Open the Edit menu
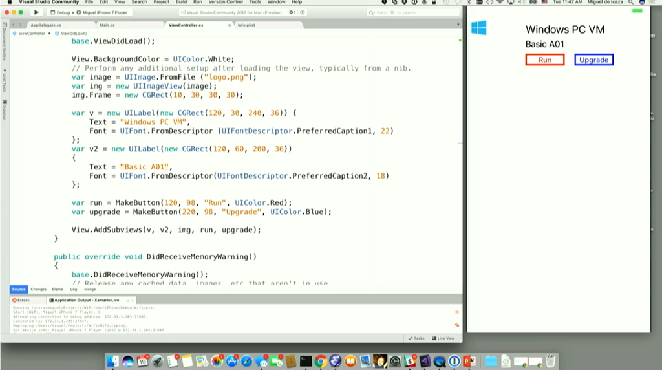 [x=103, y=2]
